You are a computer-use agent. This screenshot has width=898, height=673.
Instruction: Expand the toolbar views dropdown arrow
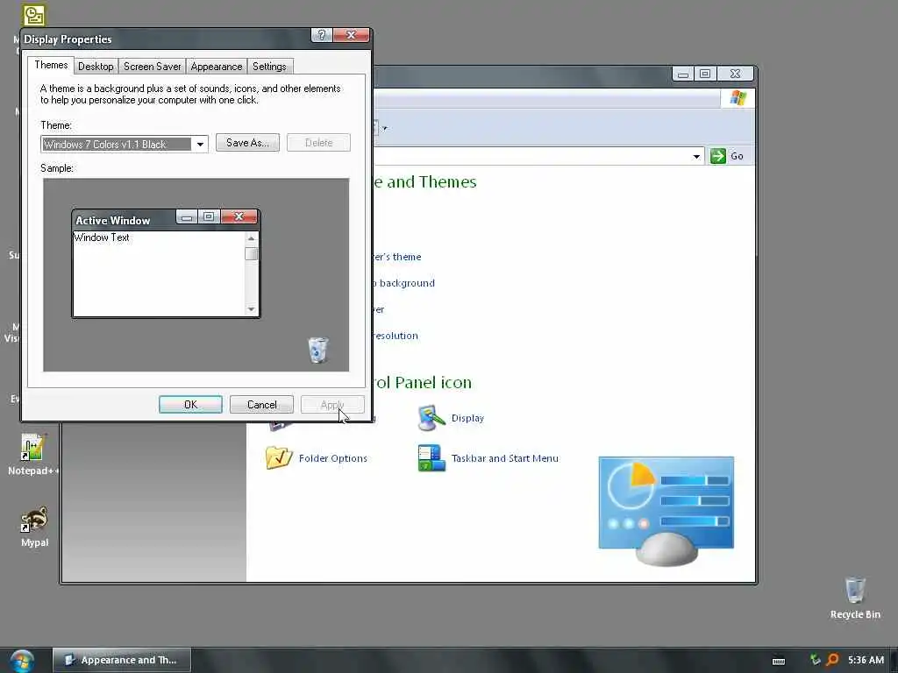[x=385, y=128]
